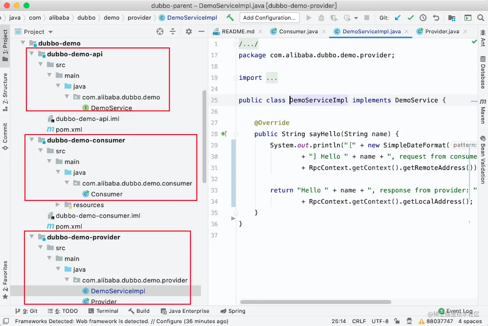
Task: Open Search Everywhere magnifier icon
Action: point(481,18)
